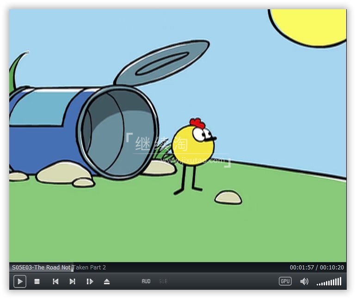Viewport: 356px width, 299px height.
Task: Skip to the next file
Action: click(73, 281)
